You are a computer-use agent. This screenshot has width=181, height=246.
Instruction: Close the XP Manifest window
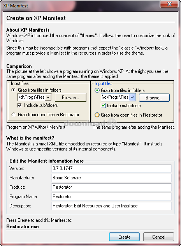point(169,4)
